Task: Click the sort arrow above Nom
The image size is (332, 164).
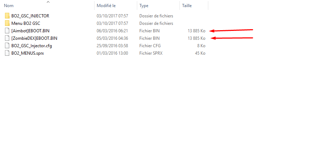Action: pos(48,2)
